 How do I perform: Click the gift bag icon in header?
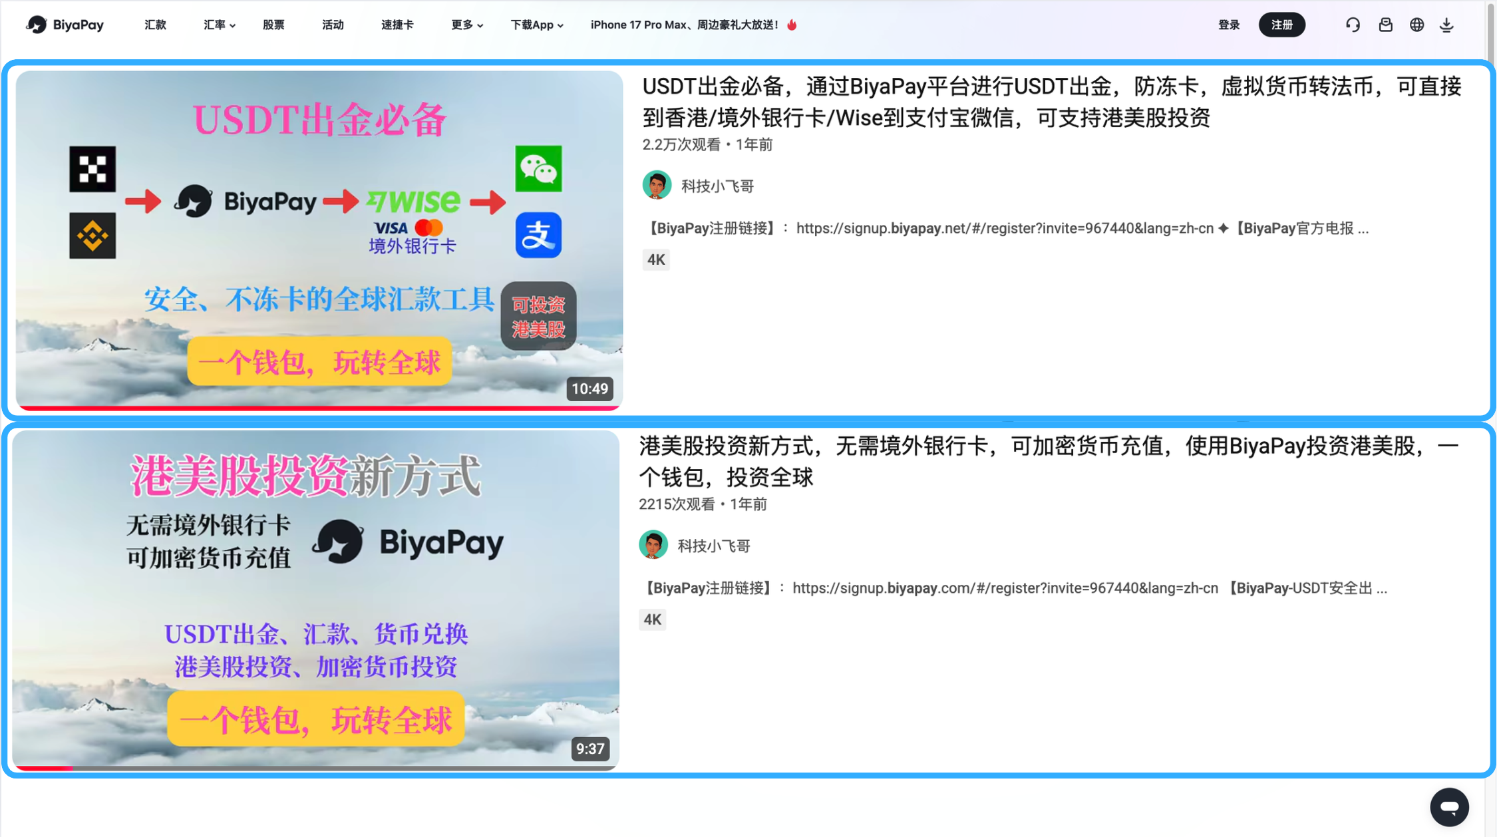pos(1385,25)
